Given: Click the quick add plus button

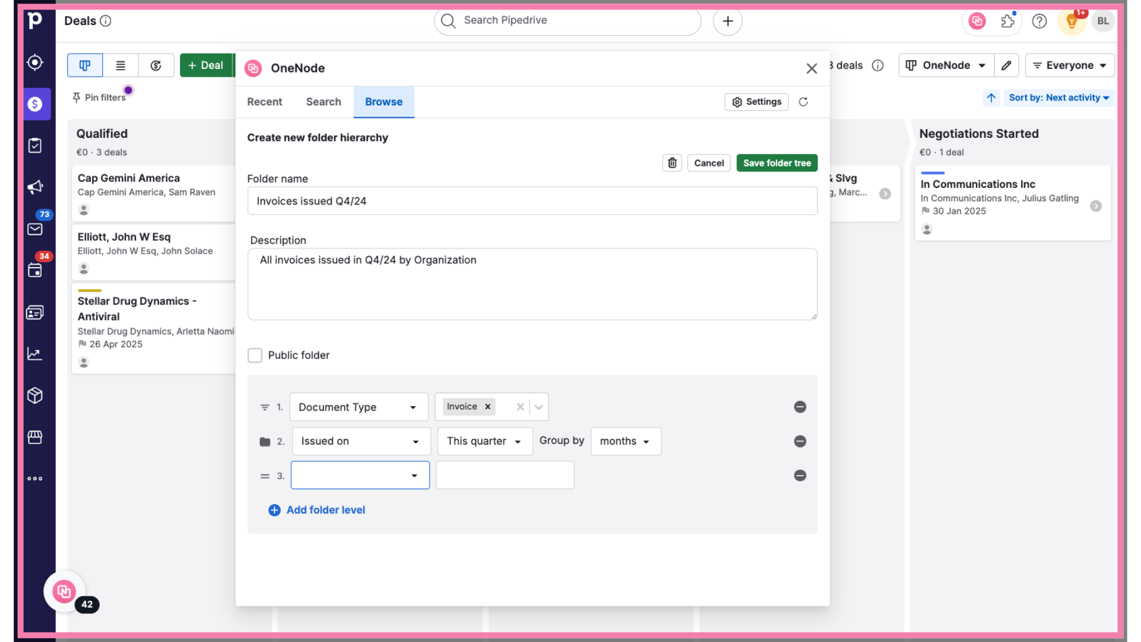Looking at the screenshot, I should point(728,21).
